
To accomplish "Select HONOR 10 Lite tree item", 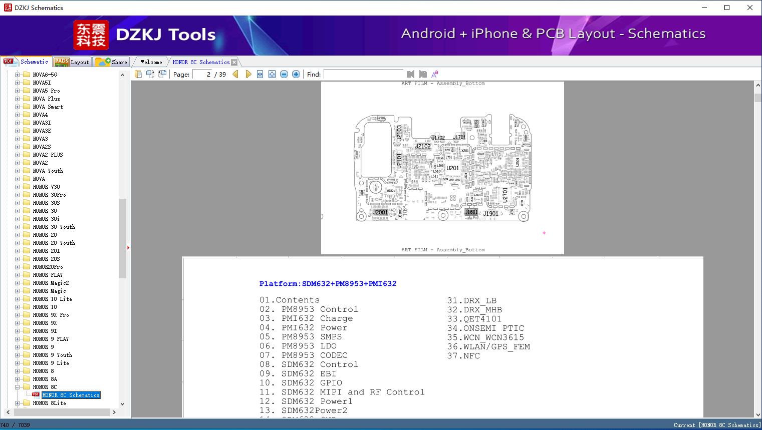I will pyautogui.click(x=52, y=299).
